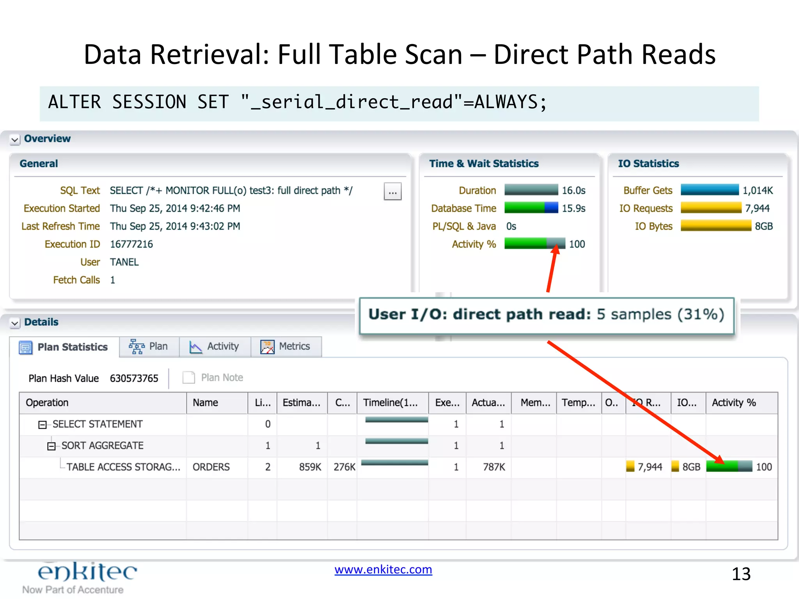Open the www.enkitec.com link

coord(383,569)
